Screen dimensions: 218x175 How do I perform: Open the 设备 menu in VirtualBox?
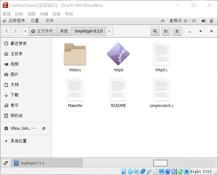pos(57,14)
